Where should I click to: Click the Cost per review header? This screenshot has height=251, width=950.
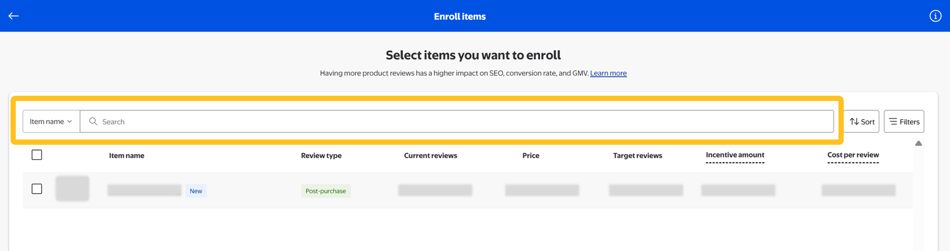click(x=852, y=155)
